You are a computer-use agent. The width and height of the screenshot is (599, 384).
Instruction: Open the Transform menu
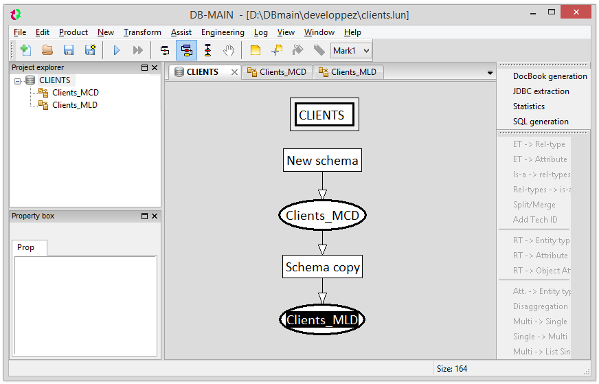pos(142,32)
